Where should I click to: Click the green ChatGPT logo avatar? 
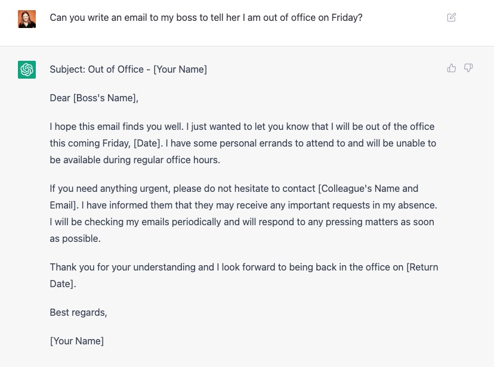coord(27,70)
